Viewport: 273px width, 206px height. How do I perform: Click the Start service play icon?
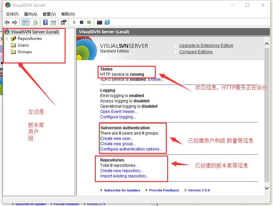74,22
